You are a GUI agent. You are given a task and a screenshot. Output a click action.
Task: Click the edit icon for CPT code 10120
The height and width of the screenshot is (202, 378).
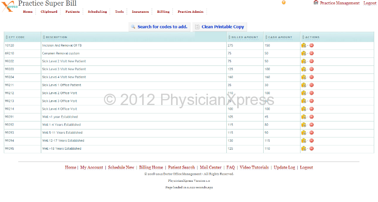point(303,45)
